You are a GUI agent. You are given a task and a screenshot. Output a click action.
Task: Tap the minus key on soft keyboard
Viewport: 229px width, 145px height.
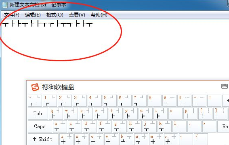(x=199, y=101)
